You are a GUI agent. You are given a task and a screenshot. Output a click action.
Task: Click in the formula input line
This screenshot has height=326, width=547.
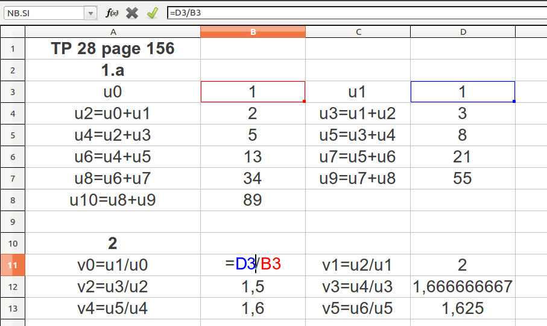pyautogui.click(x=356, y=13)
